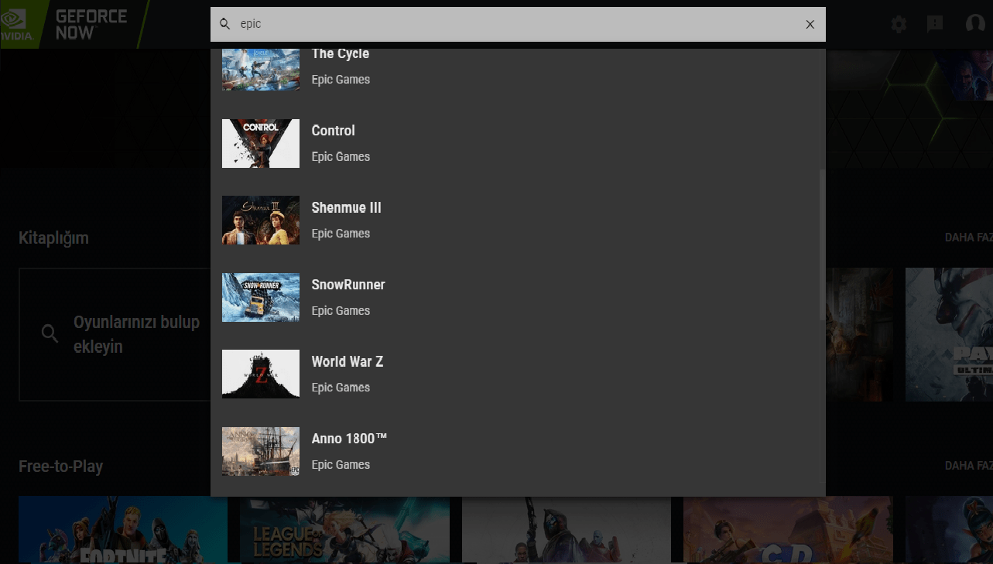Select the SnowRunner thumbnail

click(x=261, y=297)
